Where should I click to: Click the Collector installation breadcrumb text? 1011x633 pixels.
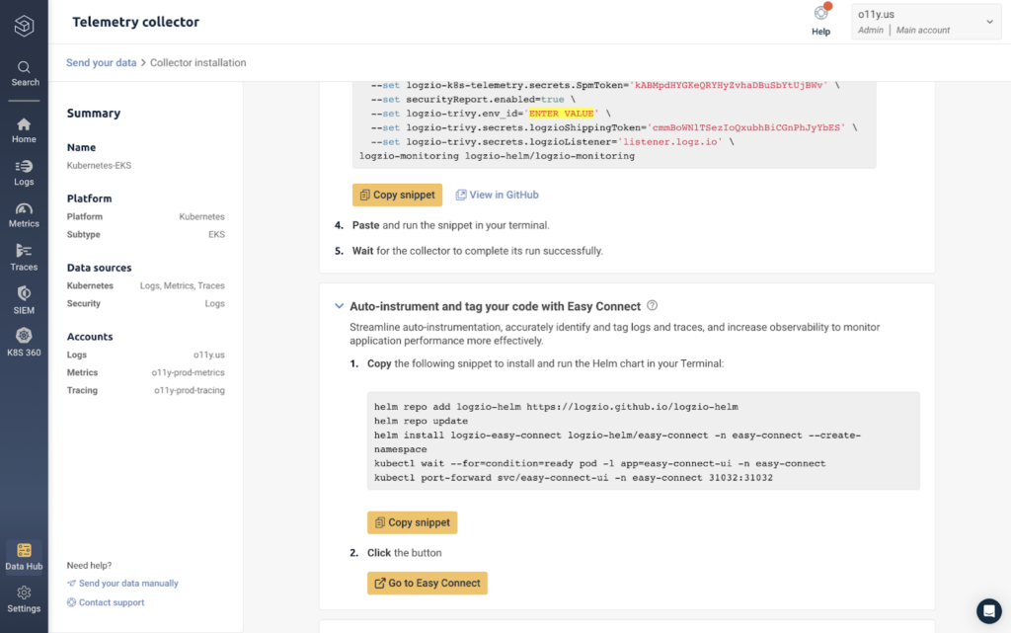click(x=197, y=62)
